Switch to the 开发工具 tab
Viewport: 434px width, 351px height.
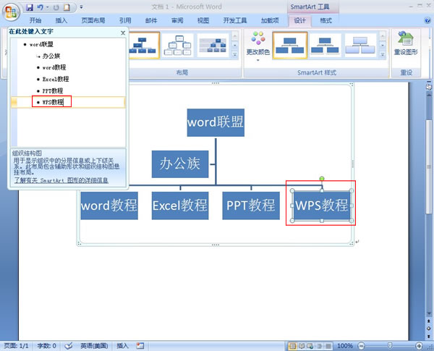[x=234, y=20]
